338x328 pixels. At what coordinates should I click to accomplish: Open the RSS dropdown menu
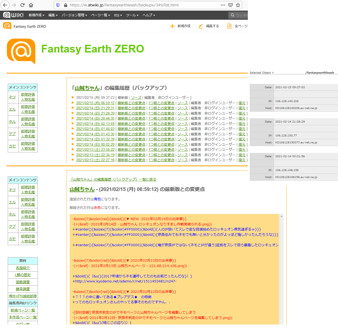[118, 15]
